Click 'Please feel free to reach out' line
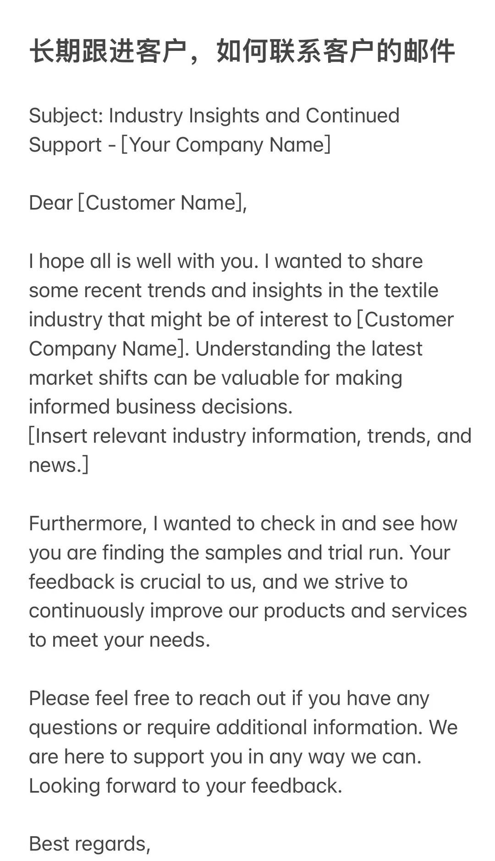The width and height of the screenshot is (495, 861). pyautogui.click(x=157, y=698)
